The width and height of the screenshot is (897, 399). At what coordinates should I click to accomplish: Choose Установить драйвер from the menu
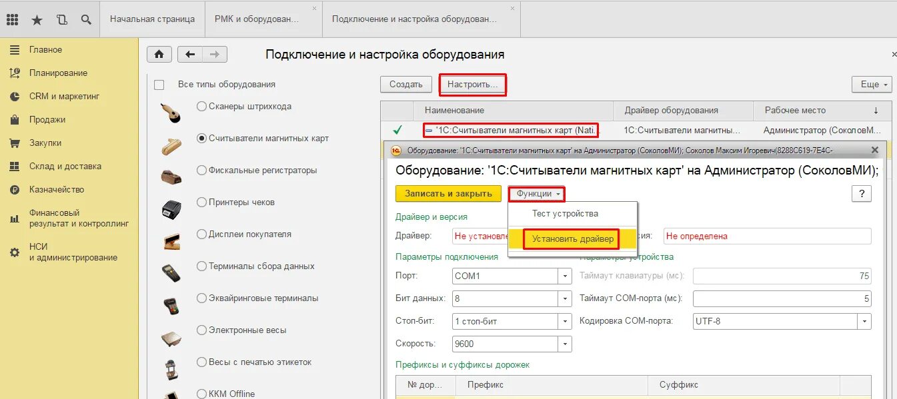tap(573, 239)
